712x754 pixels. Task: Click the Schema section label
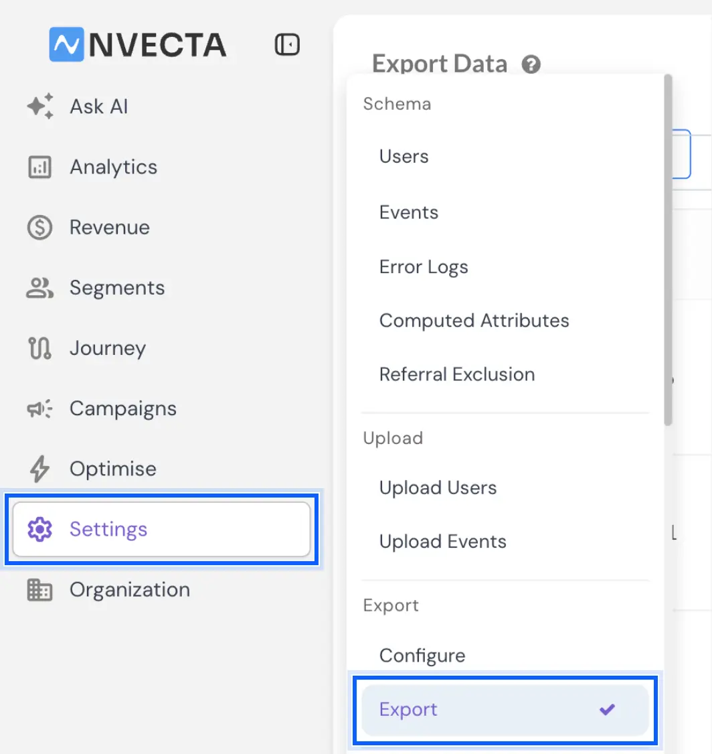click(397, 104)
